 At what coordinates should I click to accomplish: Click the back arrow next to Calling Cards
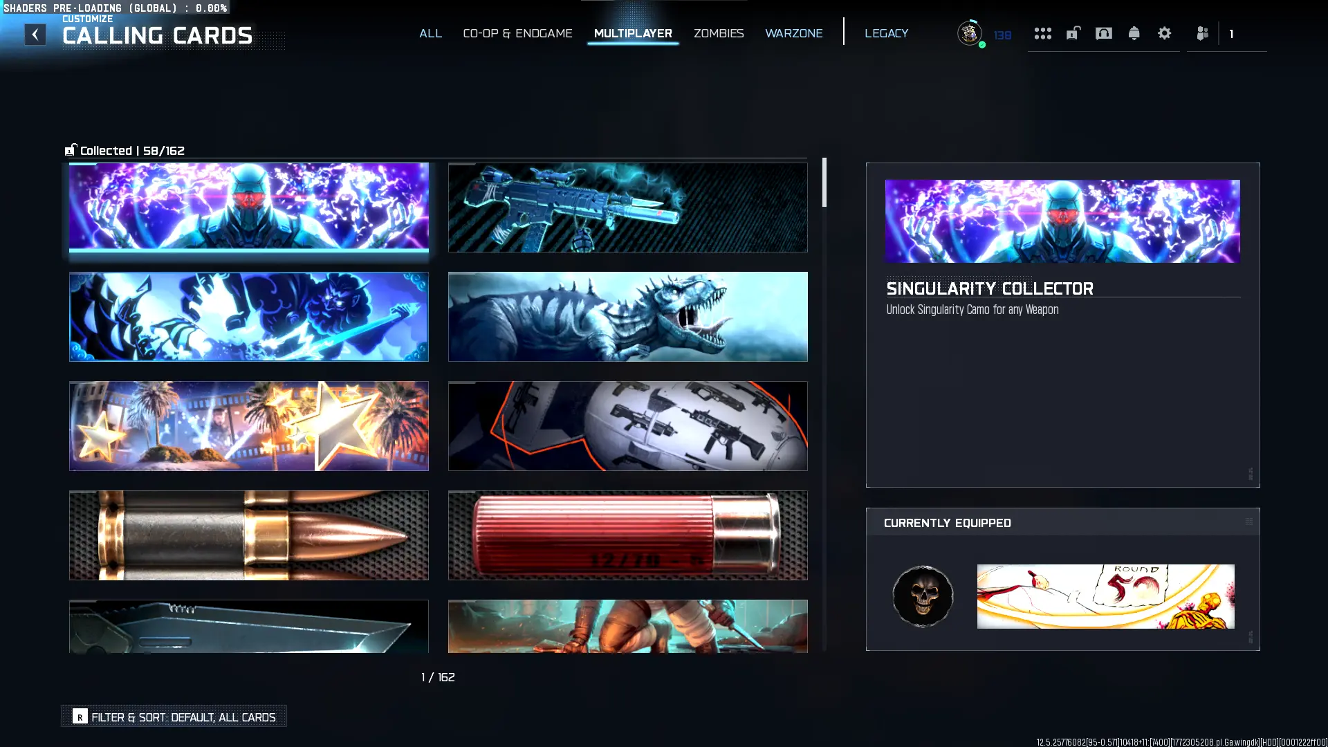pyautogui.click(x=35, y=35)
